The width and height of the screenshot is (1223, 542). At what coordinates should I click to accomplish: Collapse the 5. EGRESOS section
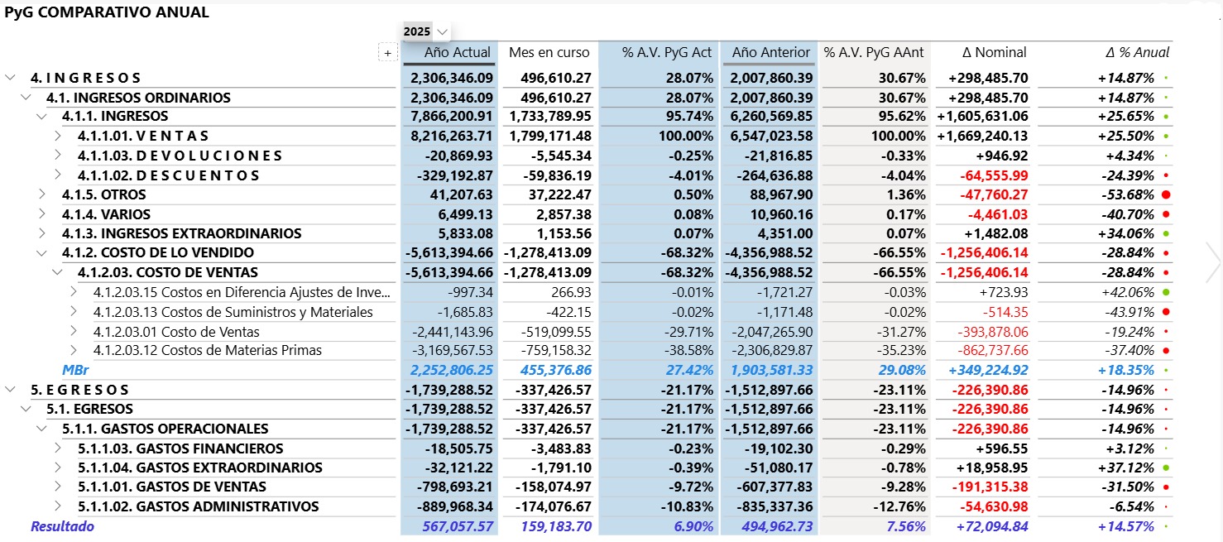[10, 390]
